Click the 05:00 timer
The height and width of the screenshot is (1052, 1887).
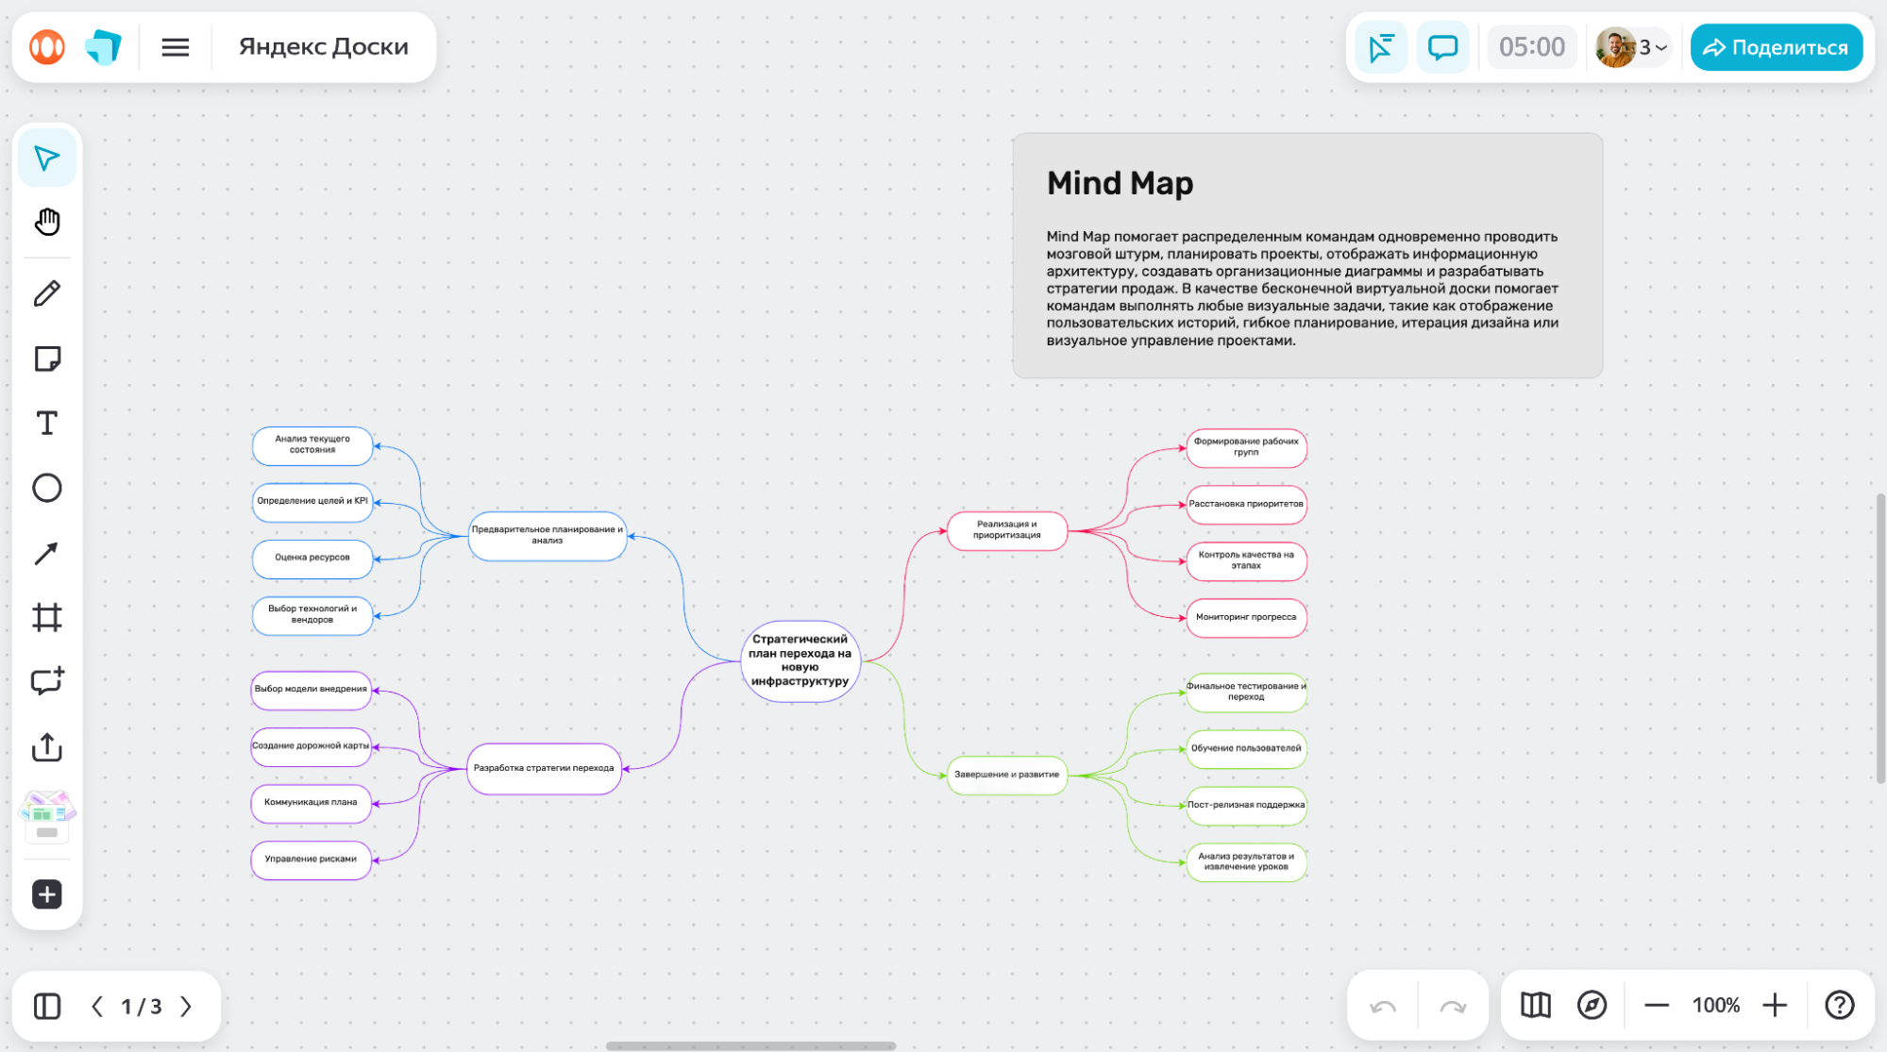1531,47
